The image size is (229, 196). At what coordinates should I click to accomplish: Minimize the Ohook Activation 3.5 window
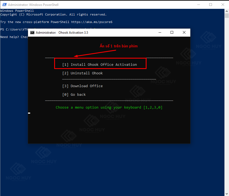pyautogui.click(x=160, y=32)
